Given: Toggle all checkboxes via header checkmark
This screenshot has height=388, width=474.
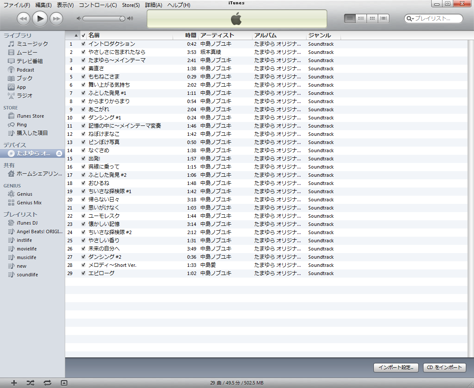Looking at the screenshot, I should (x=83, y=35).
